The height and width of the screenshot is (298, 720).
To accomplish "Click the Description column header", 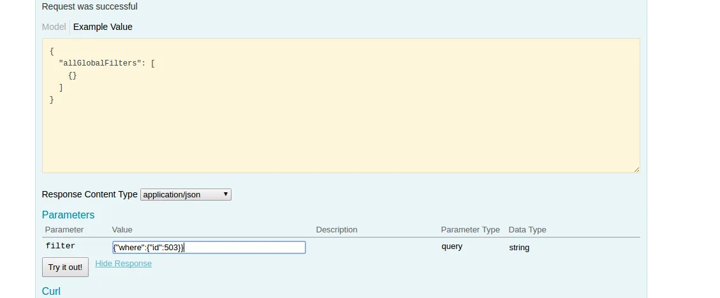I will 337,229.
